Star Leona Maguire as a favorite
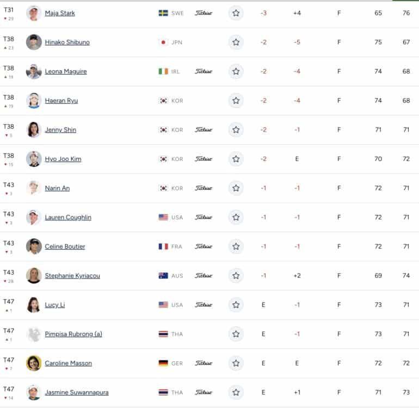Screen dimensions: 419x408 pos(236,71)
